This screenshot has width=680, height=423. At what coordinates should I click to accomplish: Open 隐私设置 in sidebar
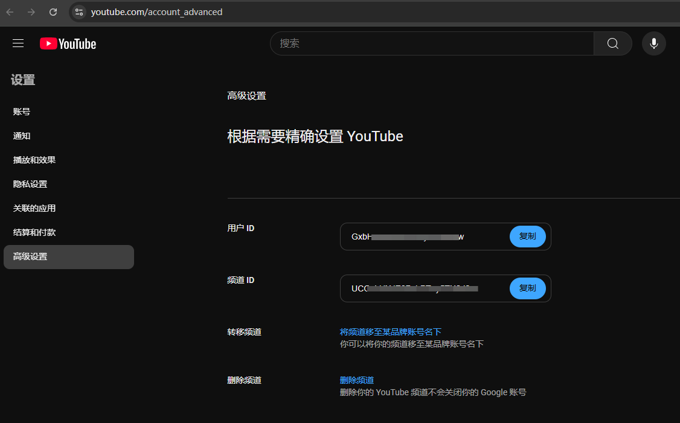(30, 184)
